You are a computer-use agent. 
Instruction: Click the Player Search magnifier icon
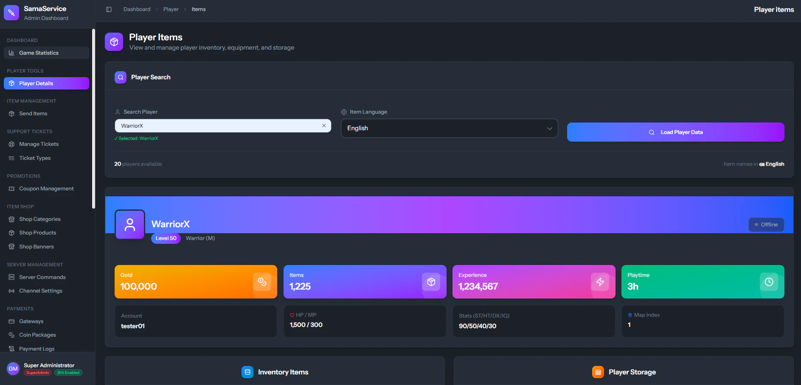pyautogui.click(x=121, y=77)
